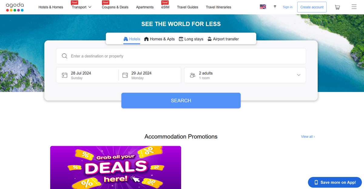Click the check-out calendar icon
364x189 pixels.
(125, 75)
